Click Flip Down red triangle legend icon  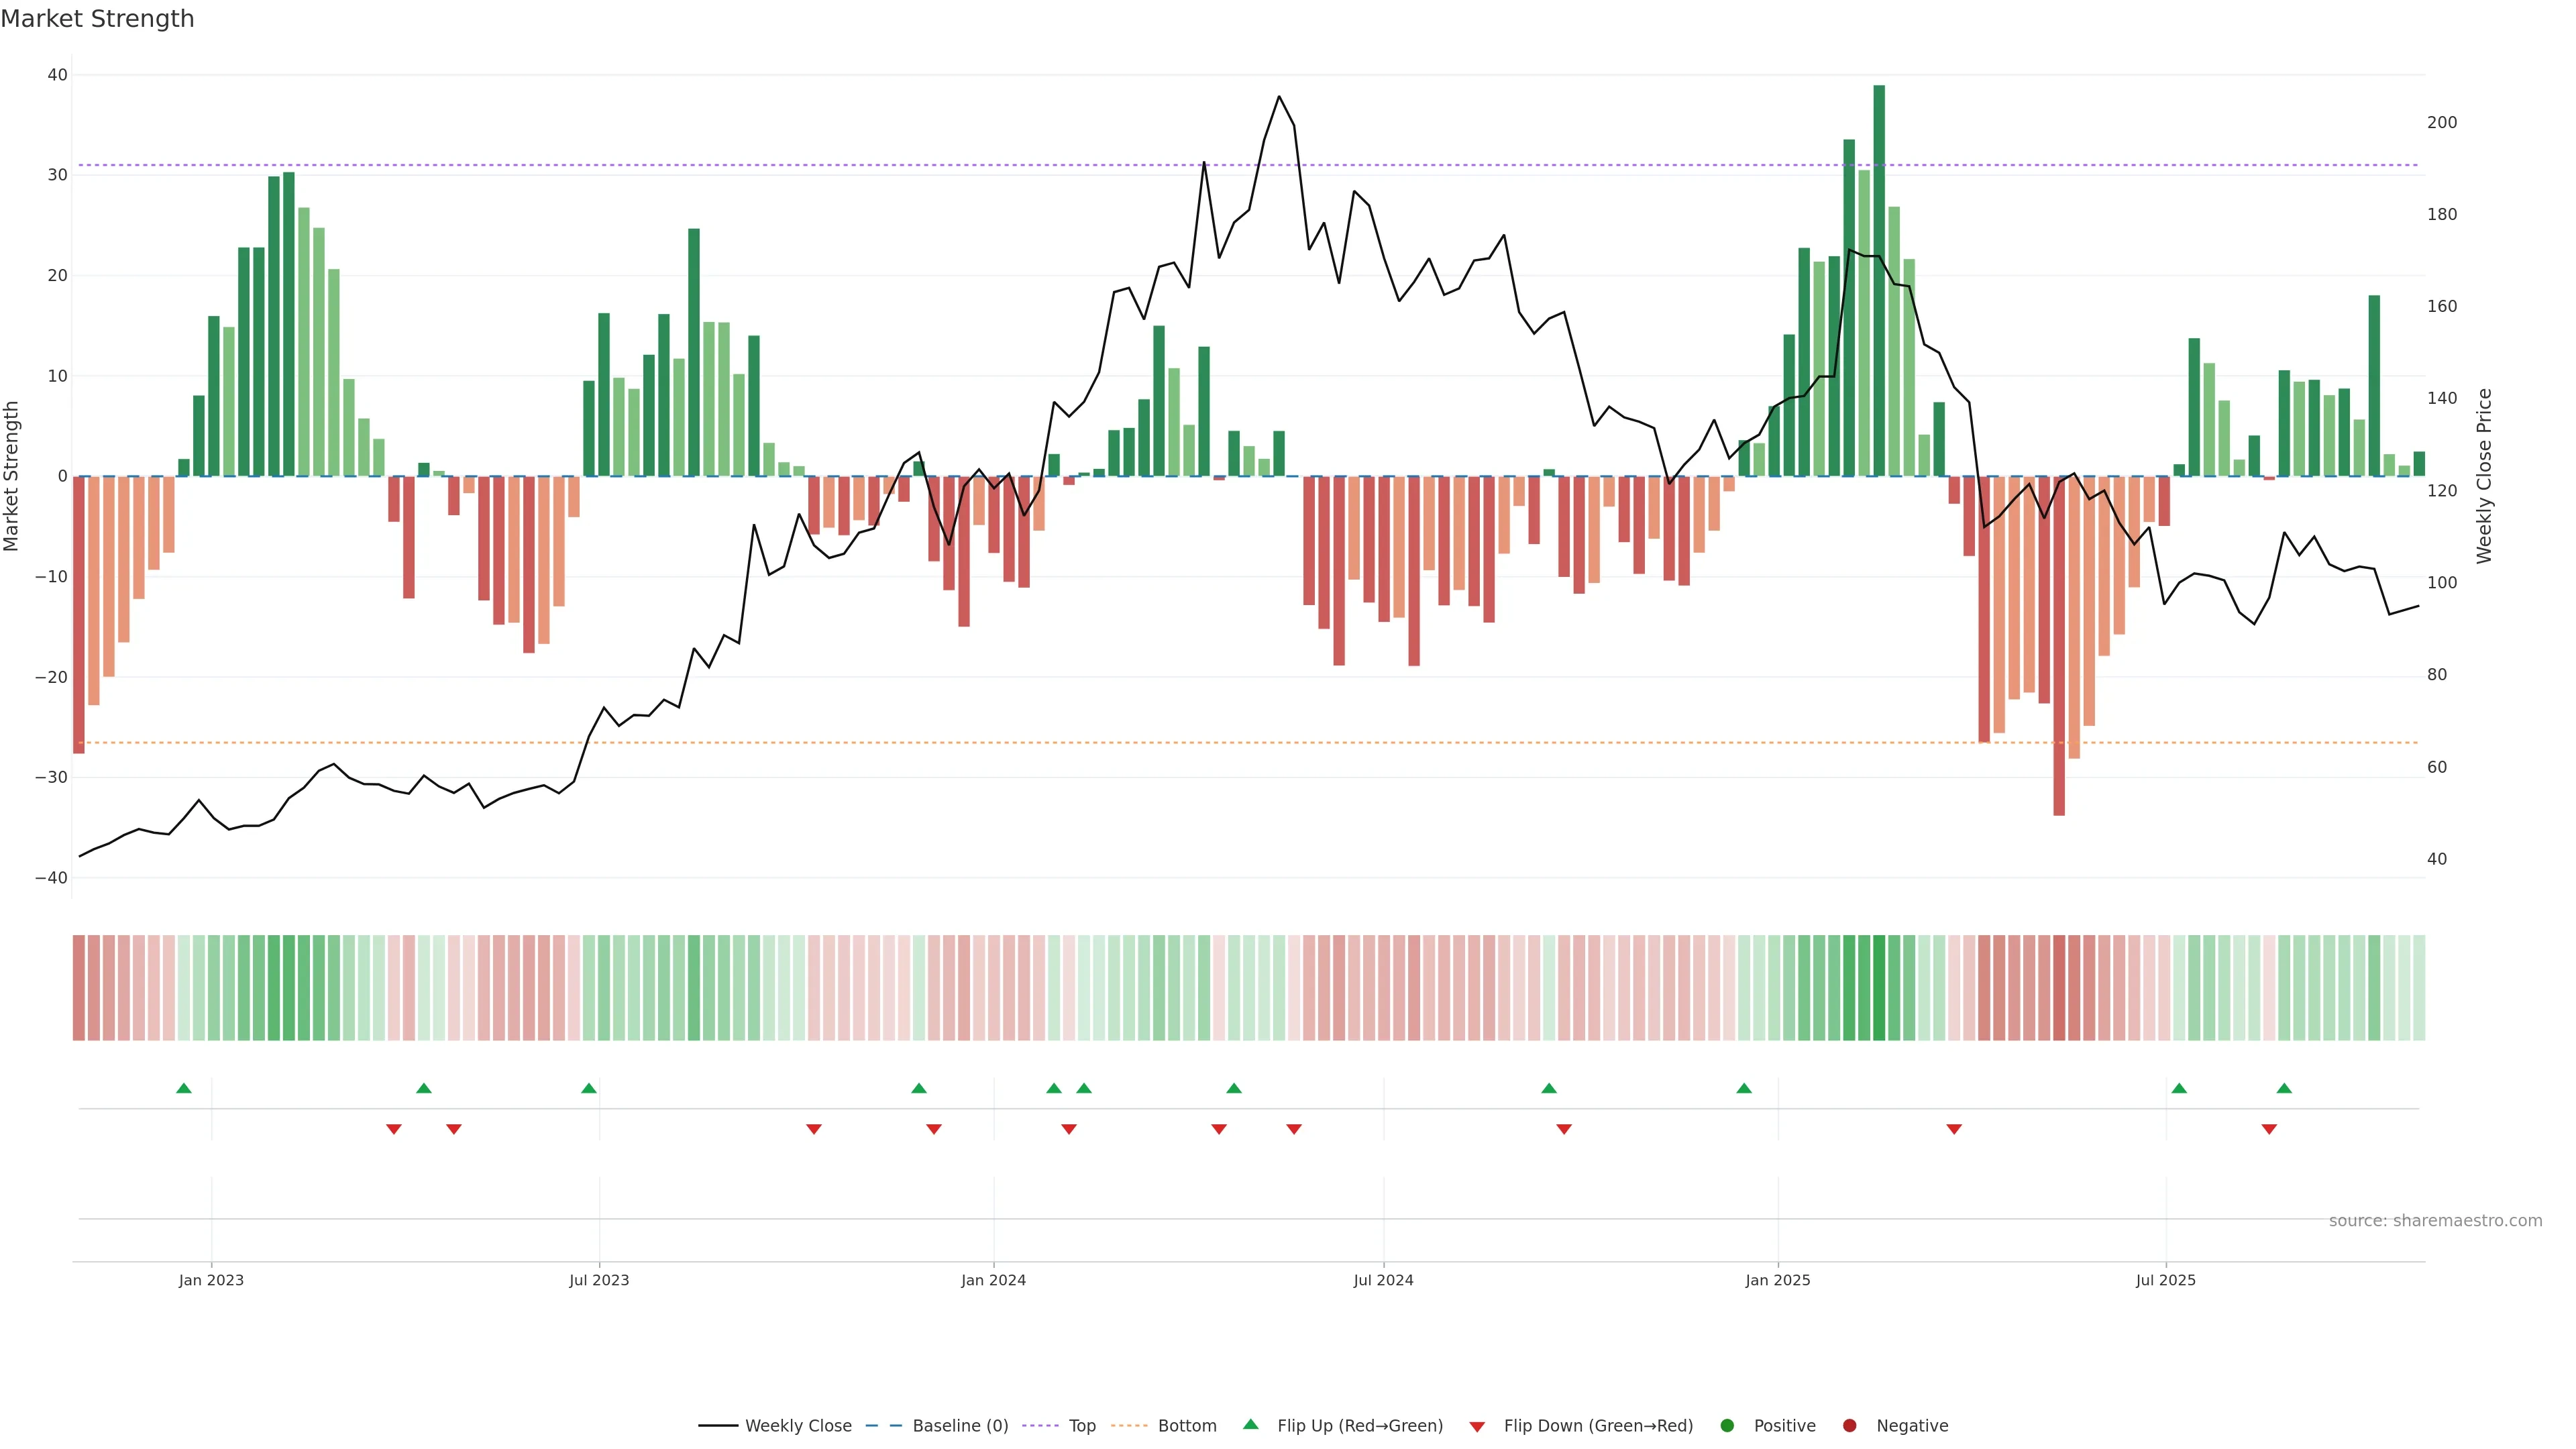click(1477, 1426)
